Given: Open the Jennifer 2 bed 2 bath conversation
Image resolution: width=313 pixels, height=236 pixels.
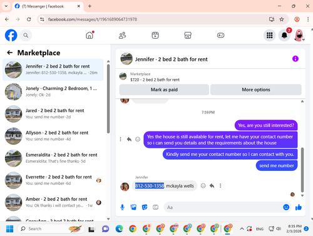Looking at the screenshot, I should (x=53, y=69).
